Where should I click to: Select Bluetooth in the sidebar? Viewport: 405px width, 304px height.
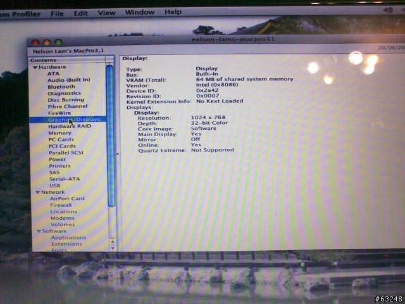point(61,87)
